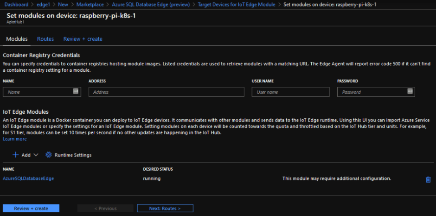Image resolution: width=436 pixels, height=216 pixels.
Task: Focus the registry Address input field
Action: coord(166,92)
